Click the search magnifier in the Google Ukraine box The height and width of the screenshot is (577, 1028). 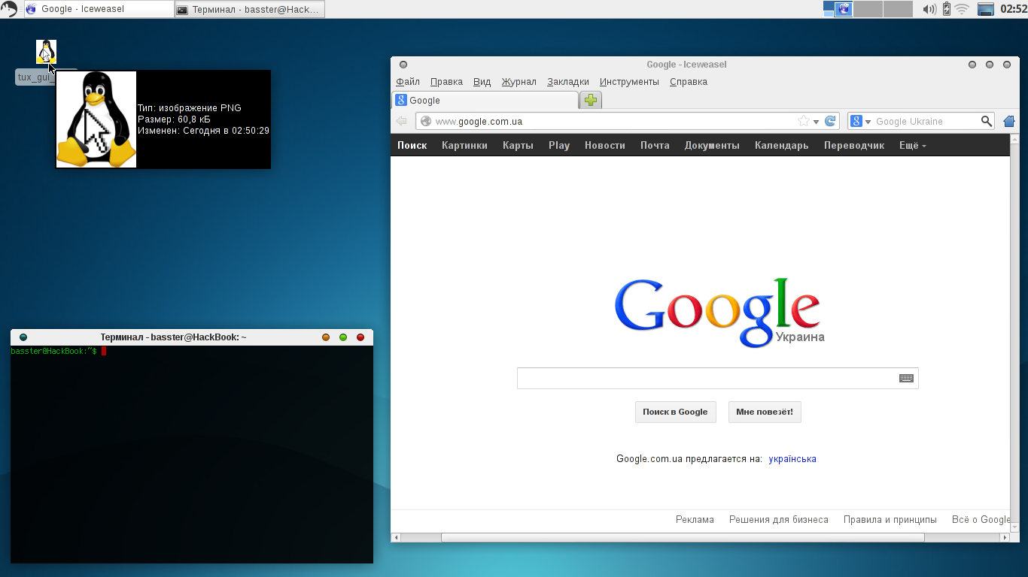(x=987, y=121)
